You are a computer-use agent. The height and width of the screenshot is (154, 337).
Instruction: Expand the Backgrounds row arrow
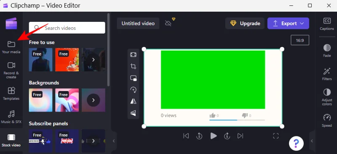(93, 100)
